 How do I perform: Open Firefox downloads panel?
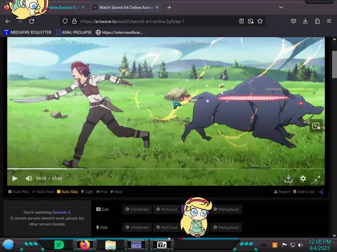coord(305,21)
